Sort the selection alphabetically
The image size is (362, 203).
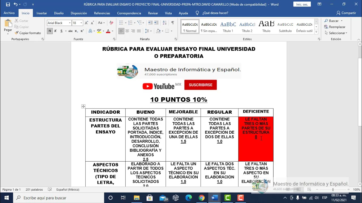165,23
